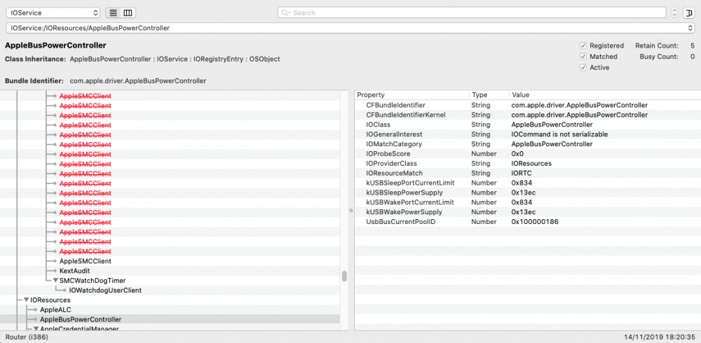The height and width of the screenshot is (343, 701).
Task: Click the 14/11/2019 18:20:35 timestamp
Action: pyautogui.click(x=660, y=337)
